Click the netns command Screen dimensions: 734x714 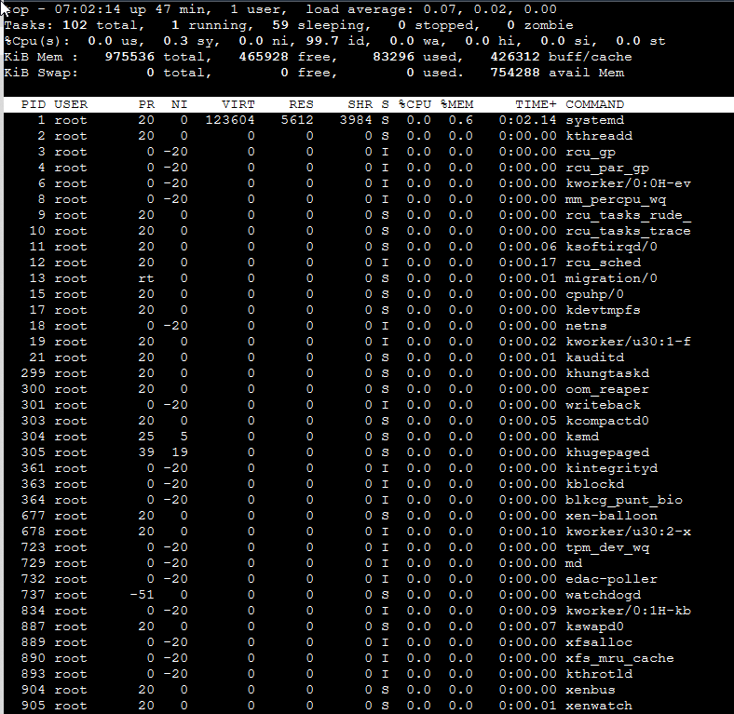point(586,326)
